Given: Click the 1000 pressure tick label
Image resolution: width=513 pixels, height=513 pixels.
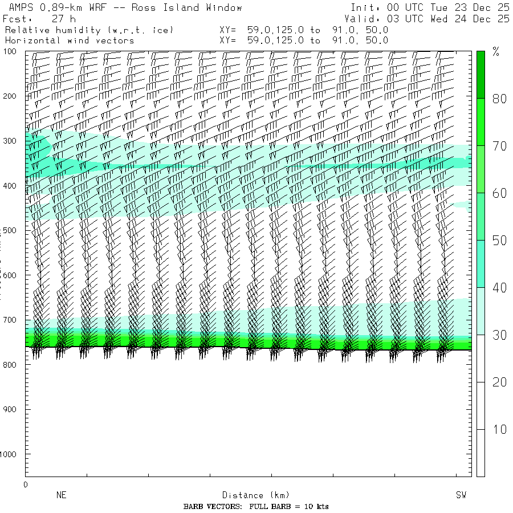Looking at the screenshot, I should (x=12, y=454).
